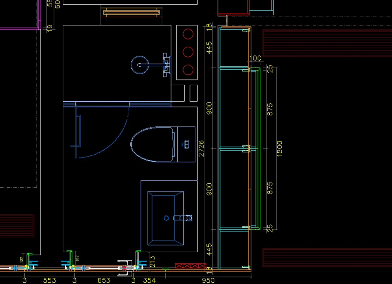The image size is (392, 284).
Task: Click the 100 dimension label
Action: pos(255,58)
